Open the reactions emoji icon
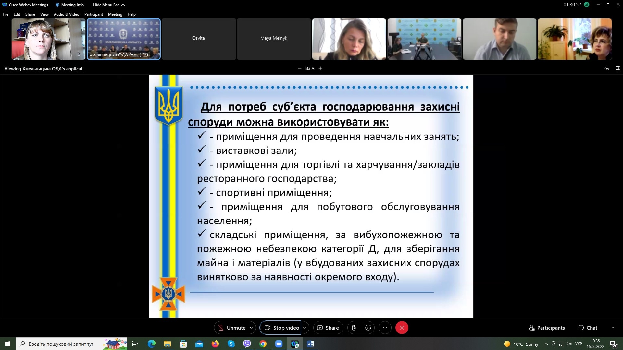The image size is (623, 350). (x=368, y=328)
